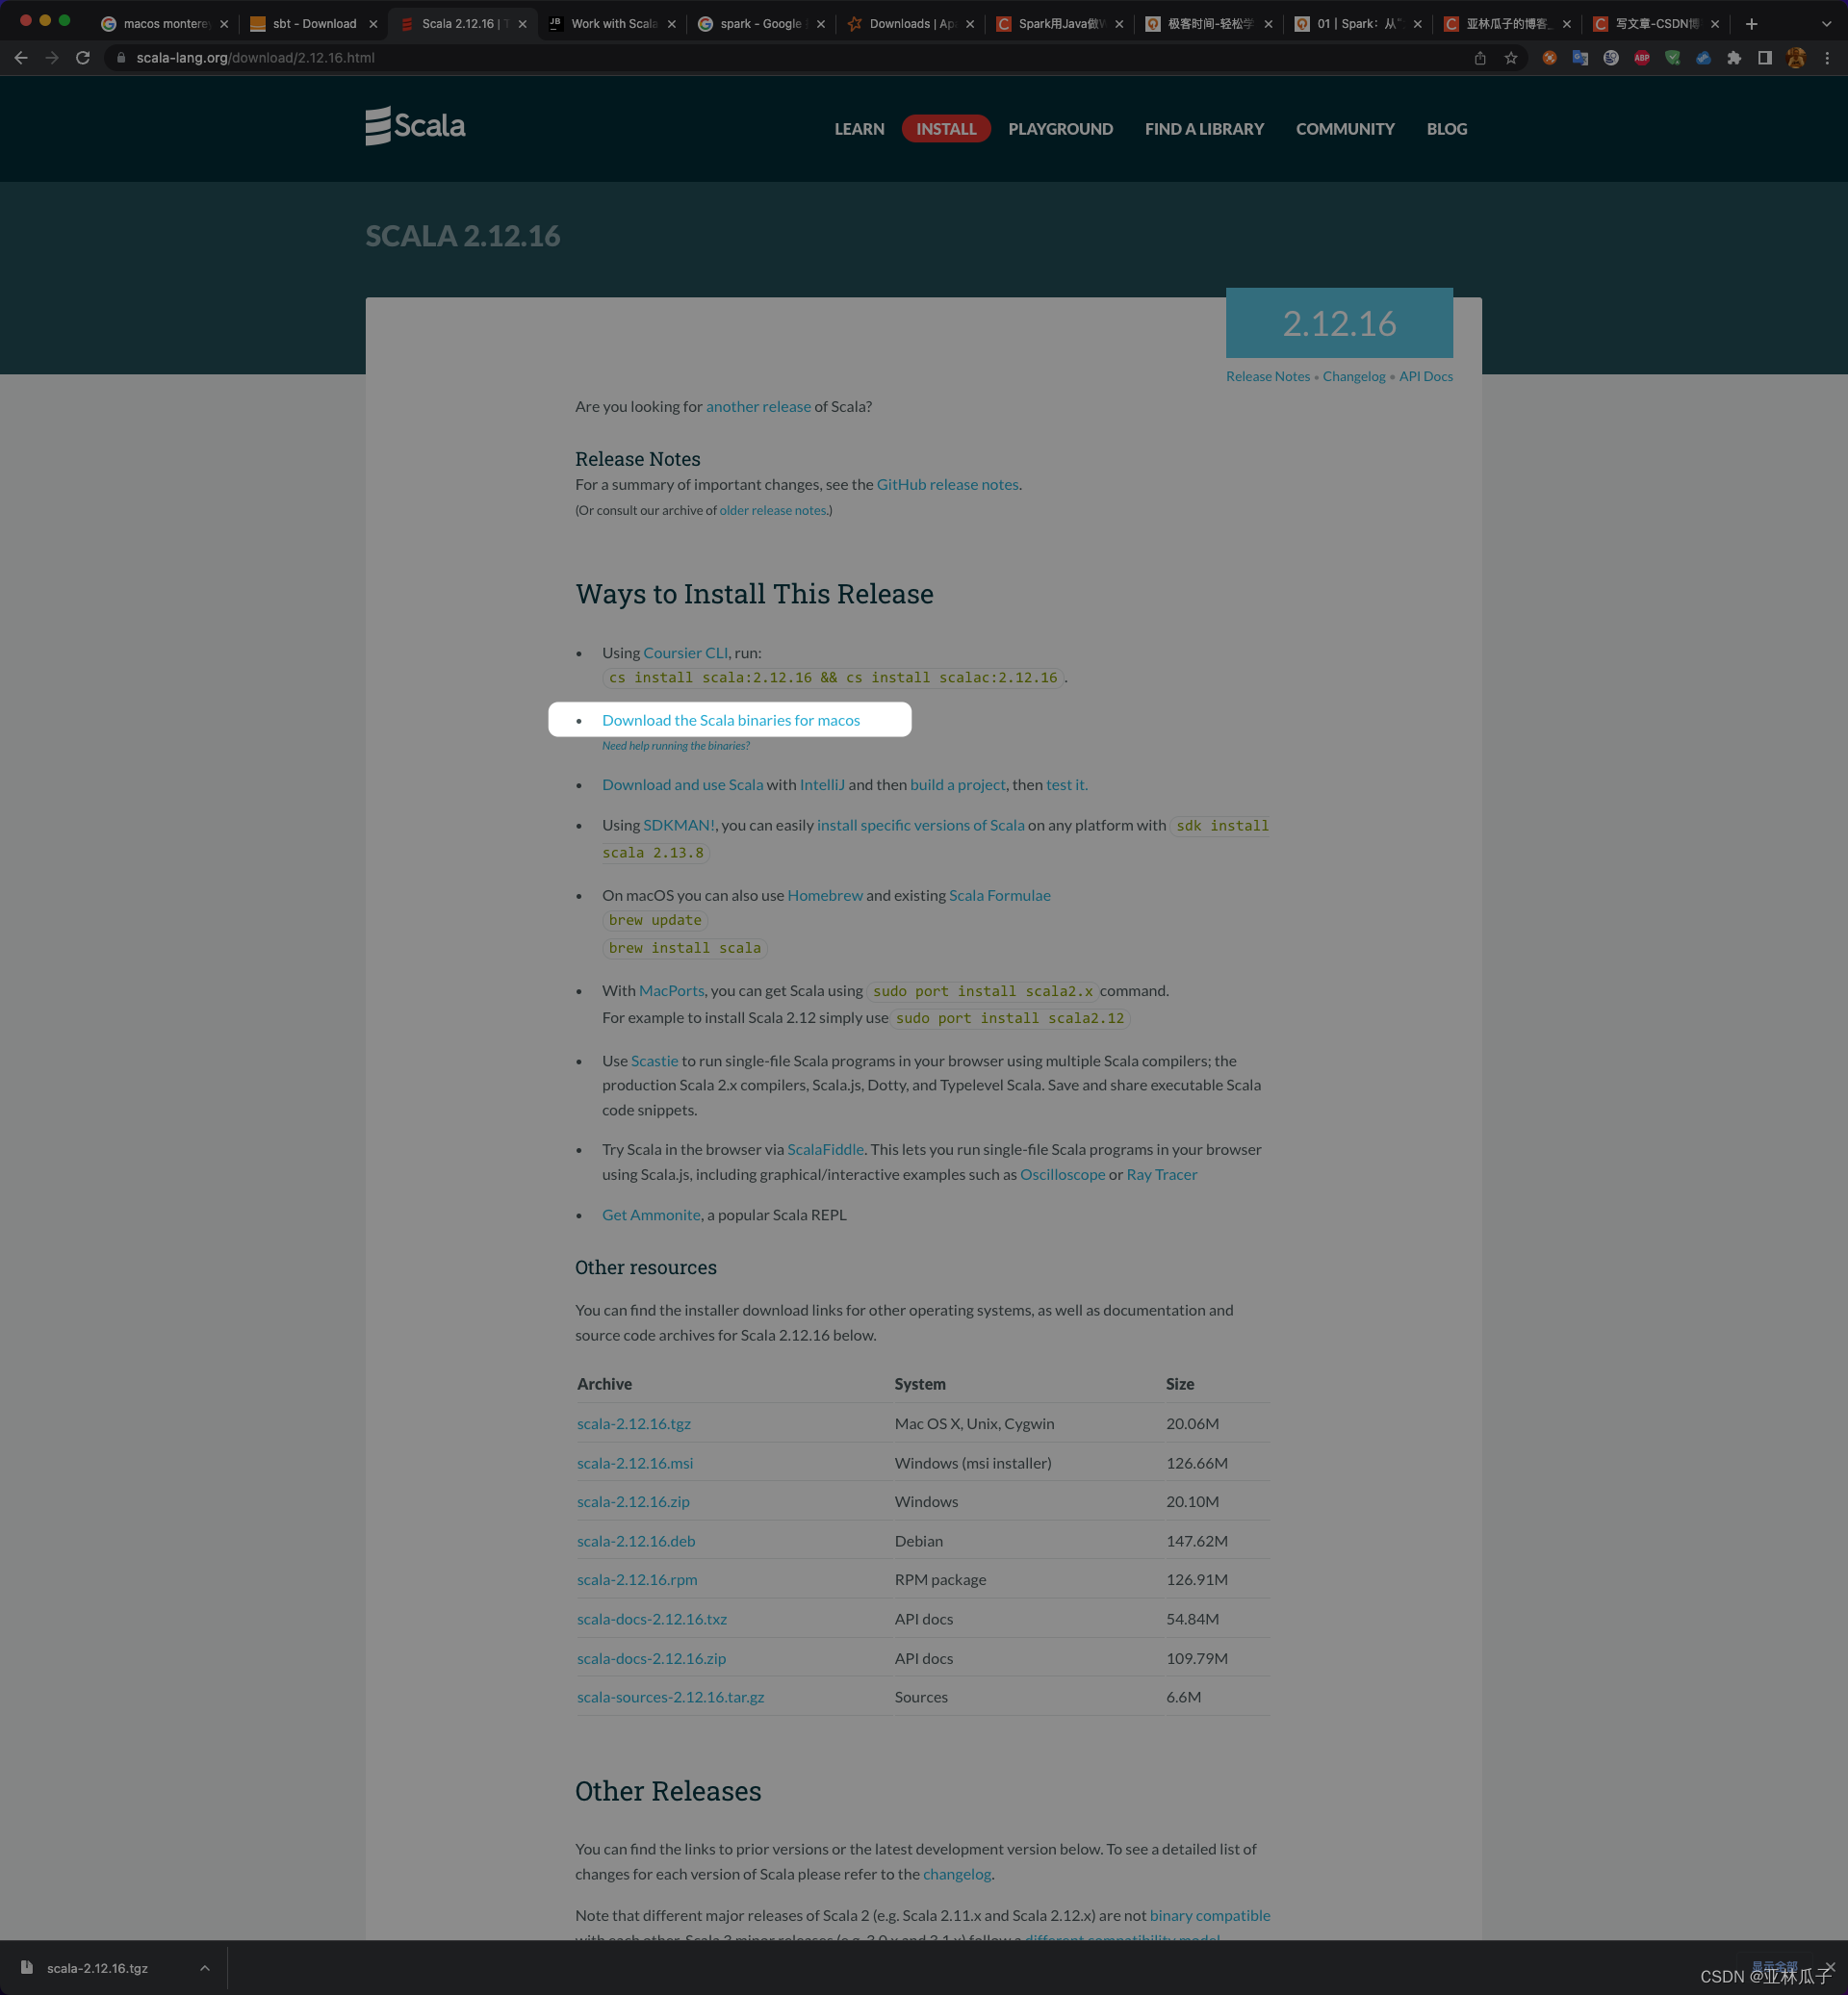Viewport: 1848px width, 1995px height.
Task: Close the macos monterey Google tab
Action: point(224,24)
